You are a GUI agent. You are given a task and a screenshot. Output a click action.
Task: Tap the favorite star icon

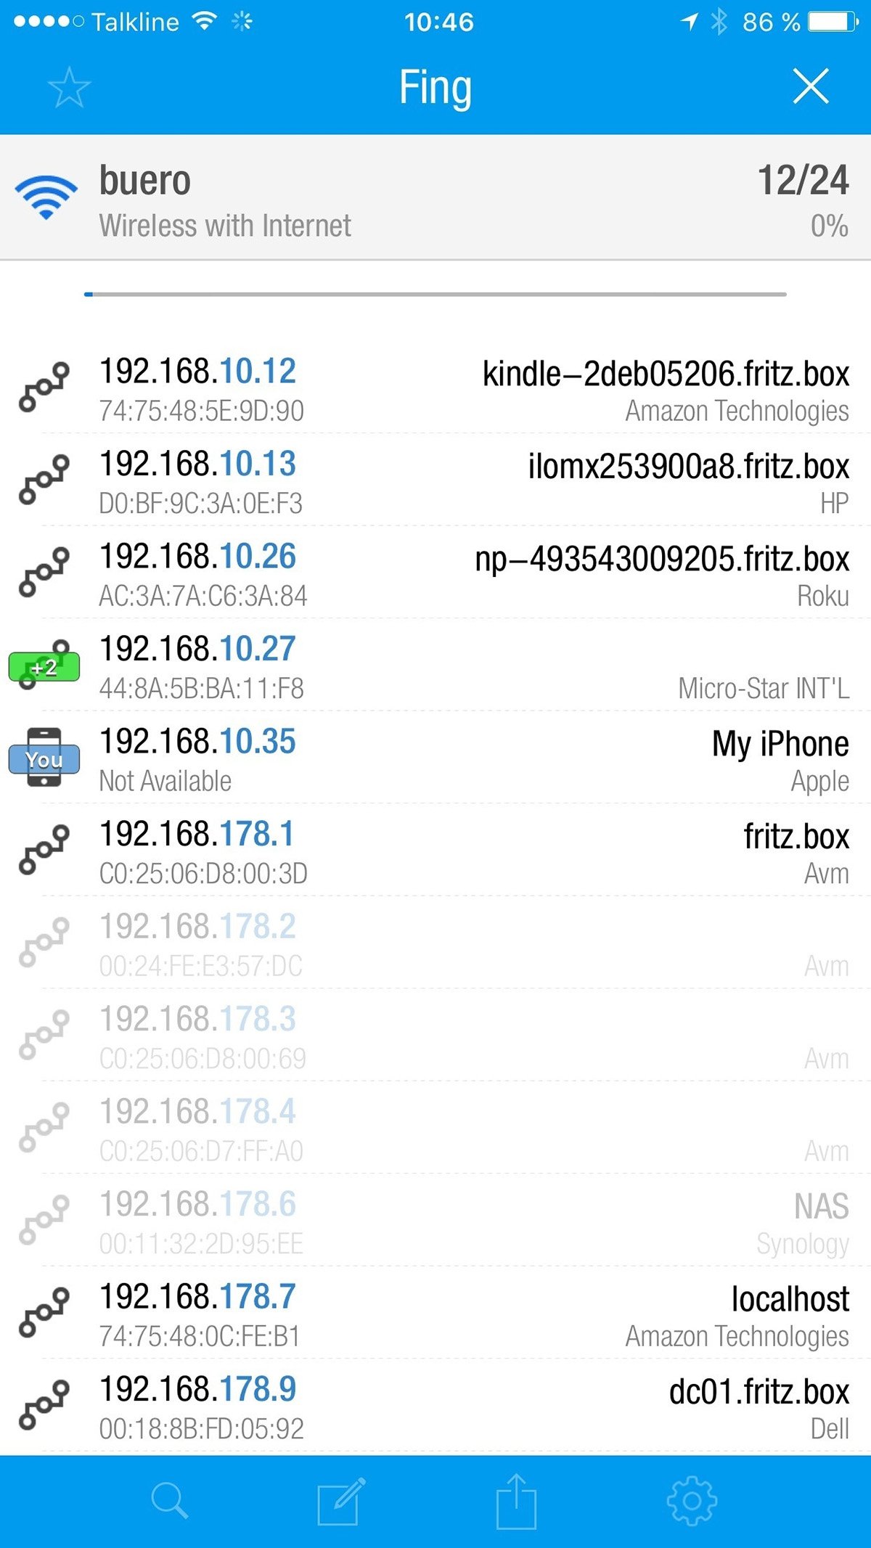[x=69, y=88]
